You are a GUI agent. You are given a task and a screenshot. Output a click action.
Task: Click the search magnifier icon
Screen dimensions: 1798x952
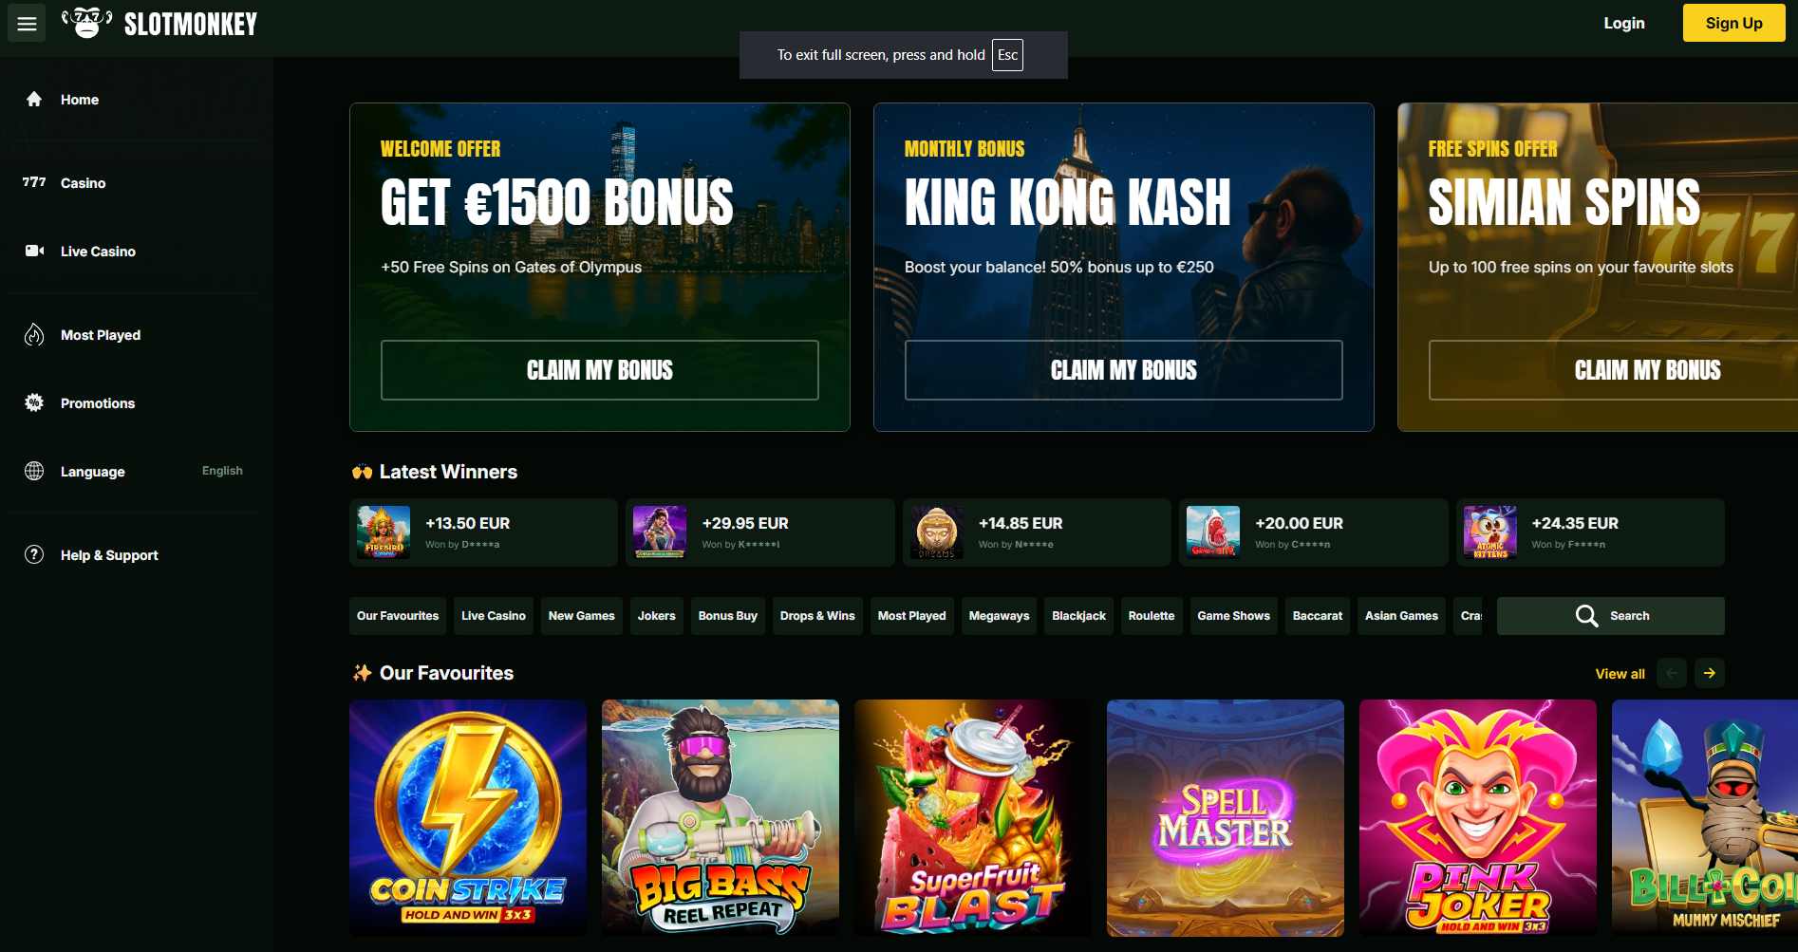tap(1586, 616)
